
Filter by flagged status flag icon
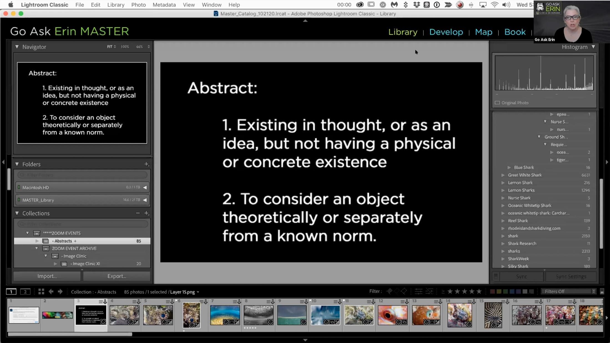(389, 291)
